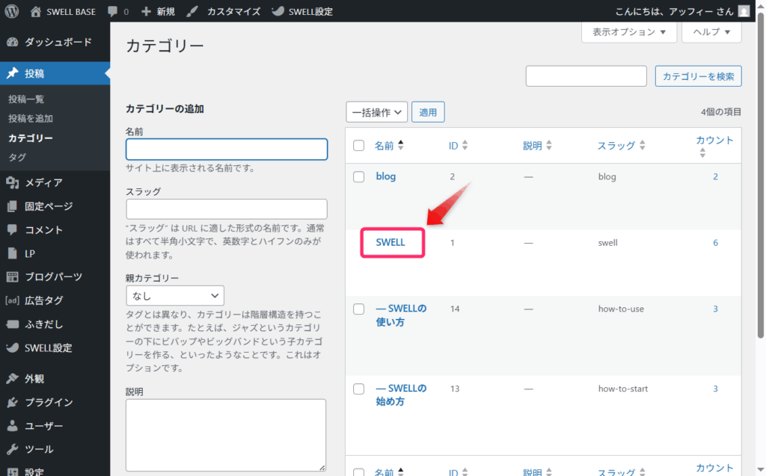Click the page vertical scrollbar
766x476 pixels.
(x=761, y=176)
